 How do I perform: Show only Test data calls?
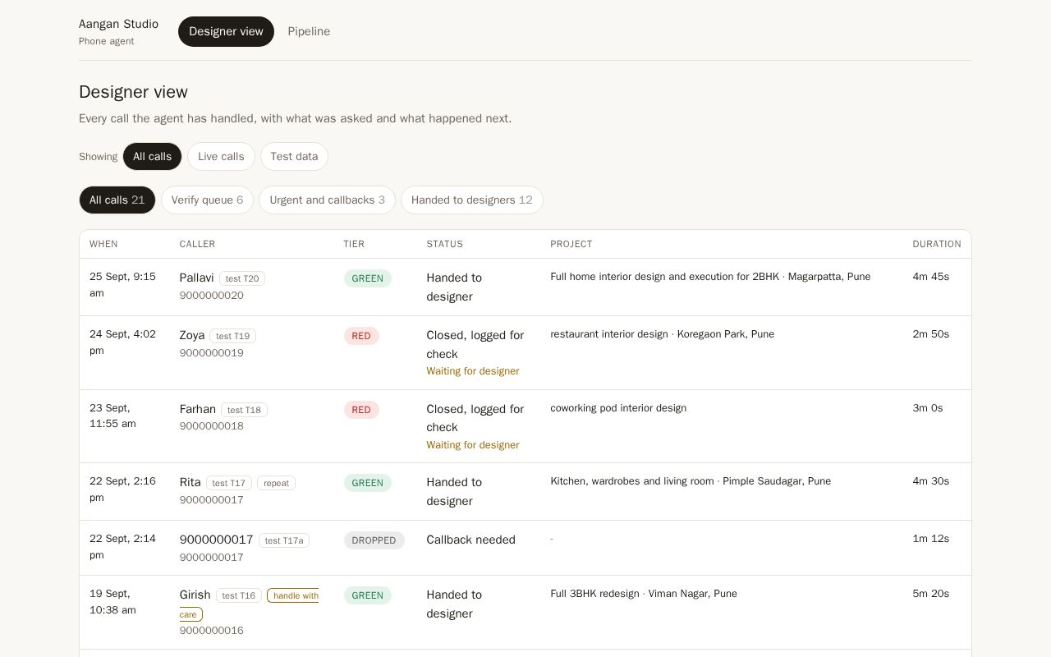pos(294,157)
